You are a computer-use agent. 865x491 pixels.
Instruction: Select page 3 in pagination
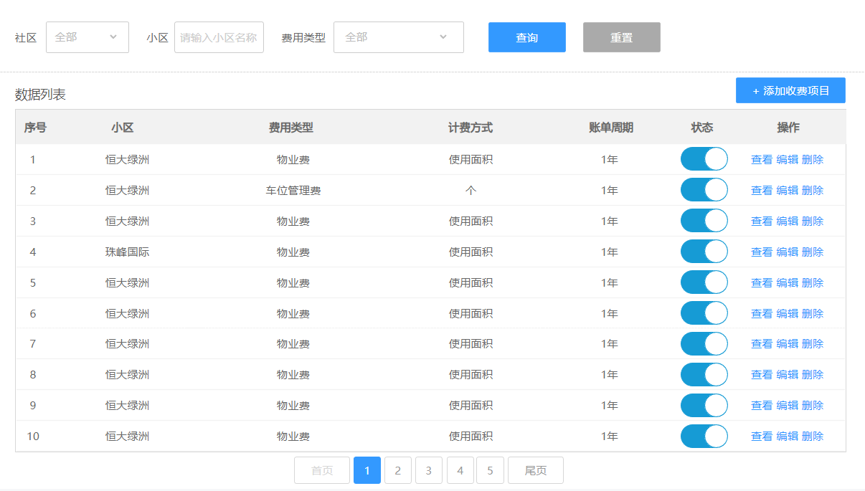(428, 471)
